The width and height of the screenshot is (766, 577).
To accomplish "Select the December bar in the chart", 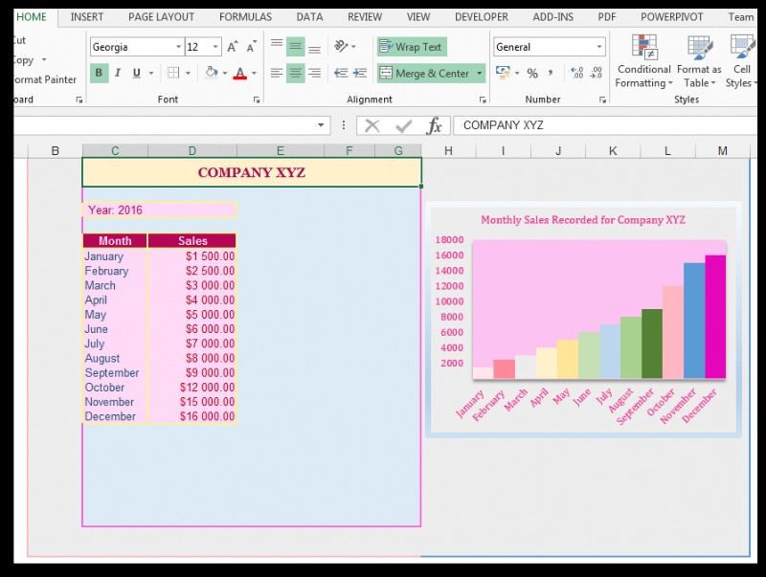I will [715, 317].
